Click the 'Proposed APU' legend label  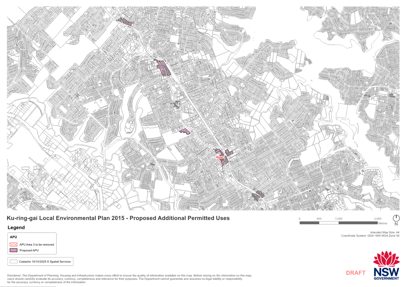(29, 250)
